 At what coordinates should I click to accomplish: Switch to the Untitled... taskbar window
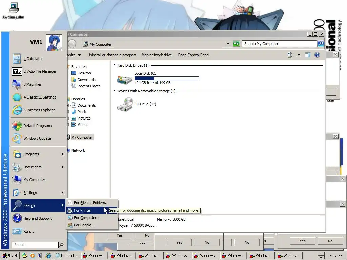pos(67,256)
